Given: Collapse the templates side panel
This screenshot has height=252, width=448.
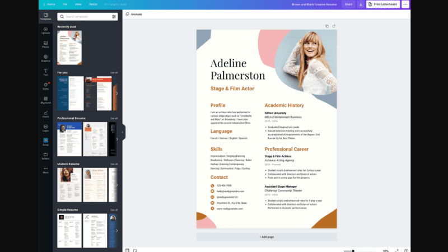Looking at the screenshot, I should coord(123,133).
